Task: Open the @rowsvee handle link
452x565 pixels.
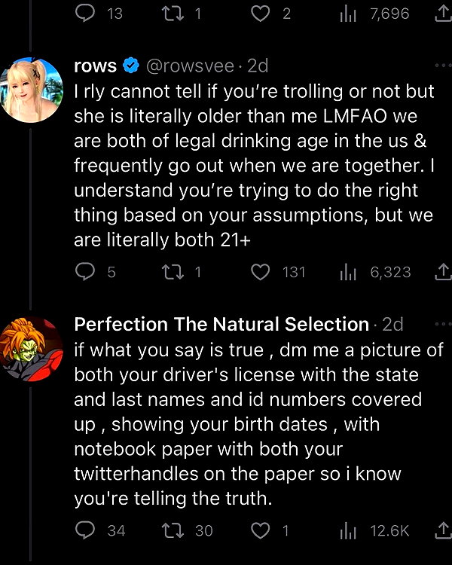Action: tap(190, 66)
